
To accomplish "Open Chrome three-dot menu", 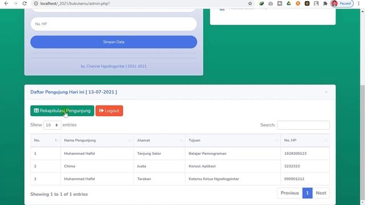I will pyautogui.click(x=359, y=3).
